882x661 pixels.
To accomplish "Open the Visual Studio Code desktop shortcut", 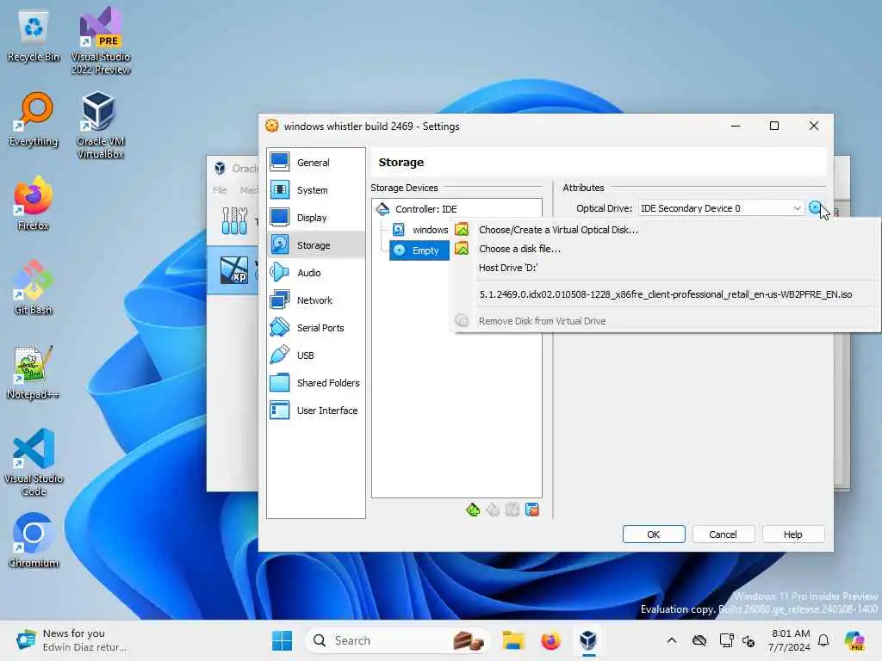I will click(34, 462).
